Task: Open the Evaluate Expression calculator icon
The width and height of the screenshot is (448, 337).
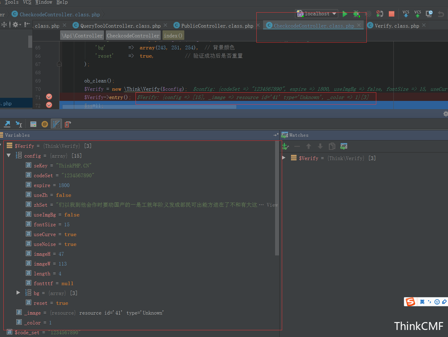Action: coord(33,124)
